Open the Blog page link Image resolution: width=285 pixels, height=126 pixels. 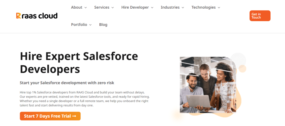click(103, 25)
